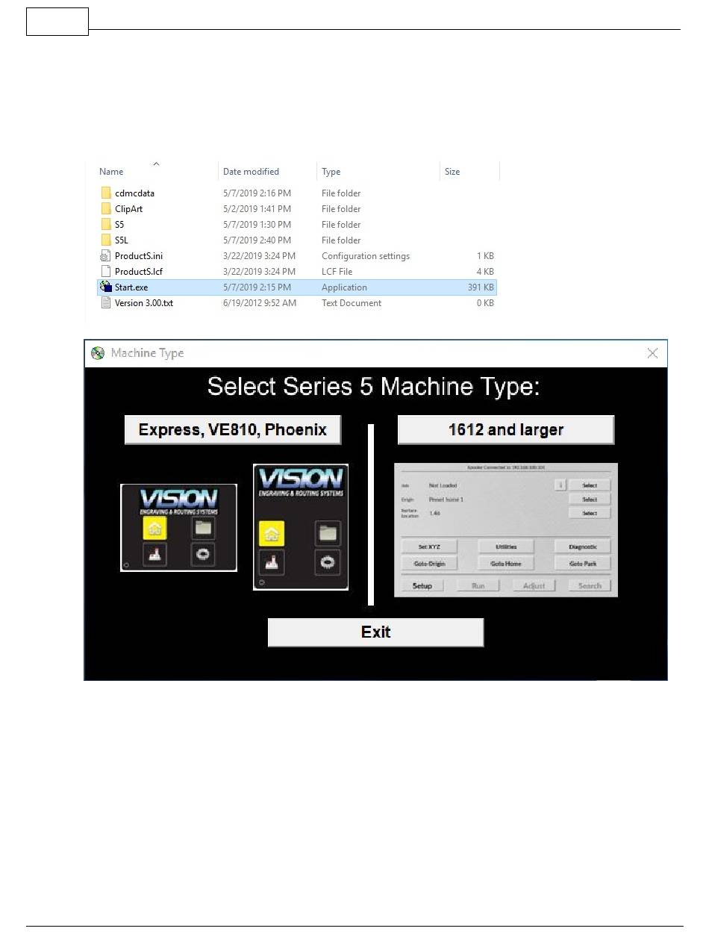Select the cdmcdata folder name

(134, 193)
